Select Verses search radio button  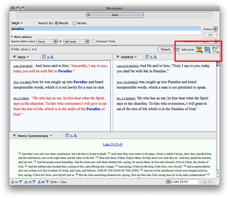click(x=74, y=23)
